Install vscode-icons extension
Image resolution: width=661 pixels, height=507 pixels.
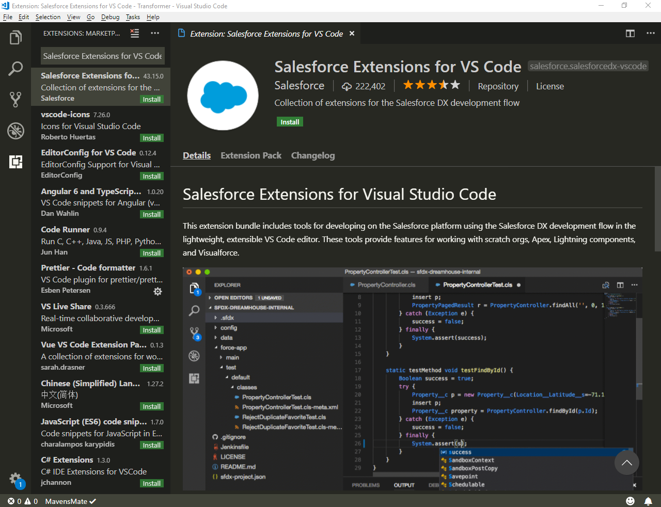pyautogui.click(x=152, y=138)
